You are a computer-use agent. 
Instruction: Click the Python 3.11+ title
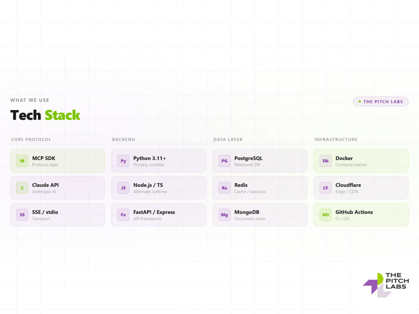pyautogui.click(x=150, y=158)
